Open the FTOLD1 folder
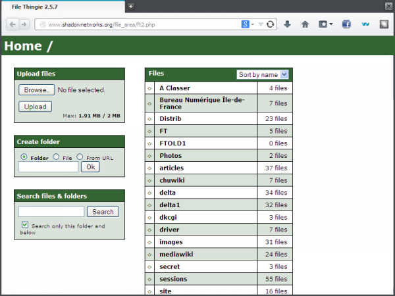This screenshot has height=296, width=395. pyautogui.click(x=172, y=143)
